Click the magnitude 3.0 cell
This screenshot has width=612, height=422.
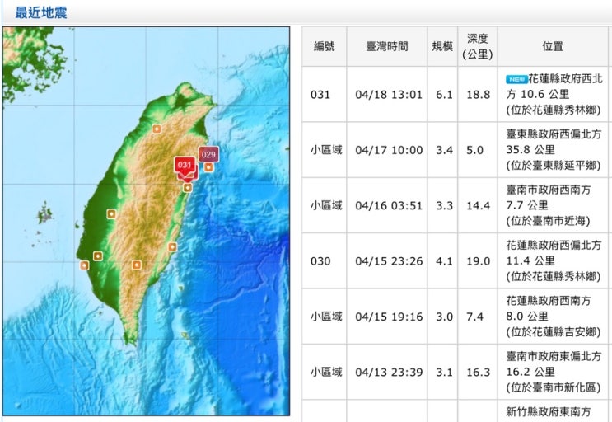[x=444, y=316]
